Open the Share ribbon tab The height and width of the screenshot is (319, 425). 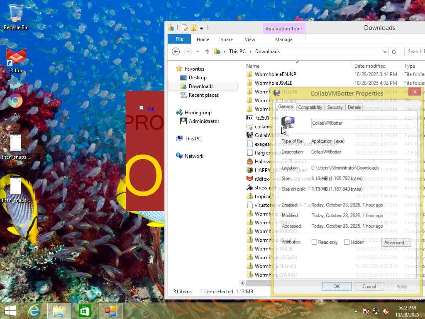click(x=227, y=39)
